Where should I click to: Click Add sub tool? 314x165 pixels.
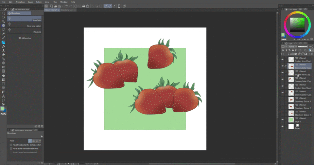(25, 38)
